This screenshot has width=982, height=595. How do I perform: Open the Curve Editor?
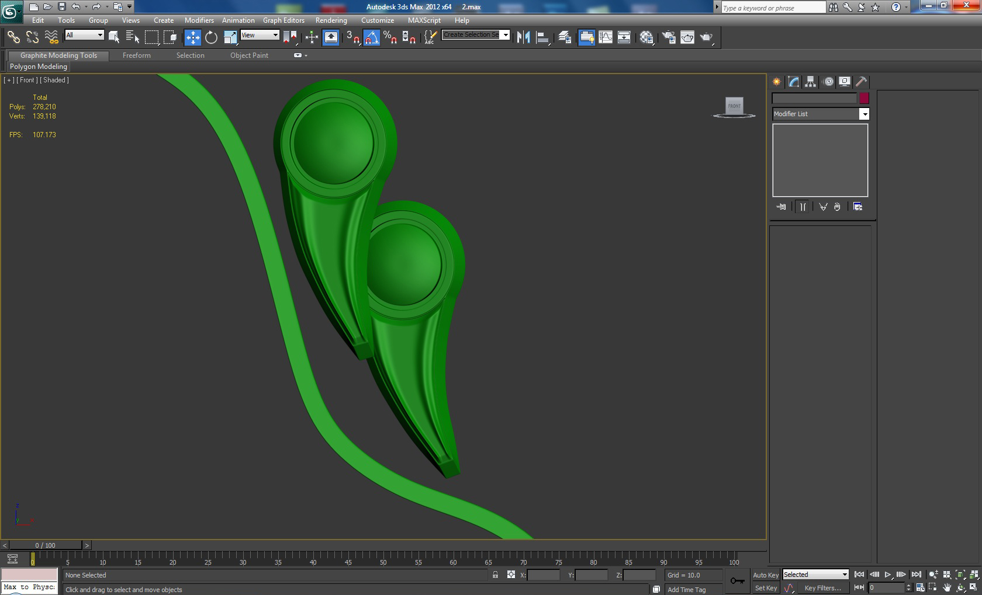[x=606, y=37]
